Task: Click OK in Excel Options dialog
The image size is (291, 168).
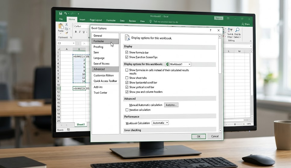Action: [199, 136]
